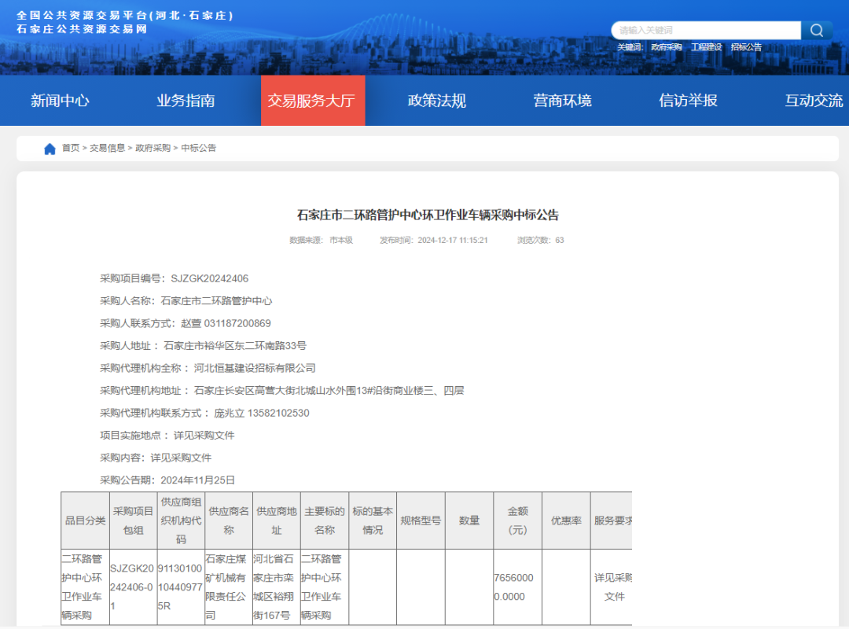Select project number SJZGK20242406 line
This screenshot has width=849, height=629.
[x=175, y=278]
